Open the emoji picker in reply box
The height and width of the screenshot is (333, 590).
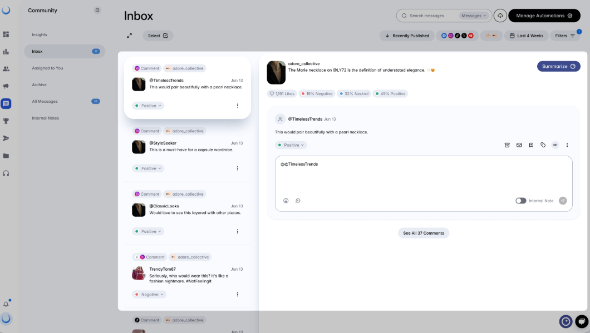point(286,201)
